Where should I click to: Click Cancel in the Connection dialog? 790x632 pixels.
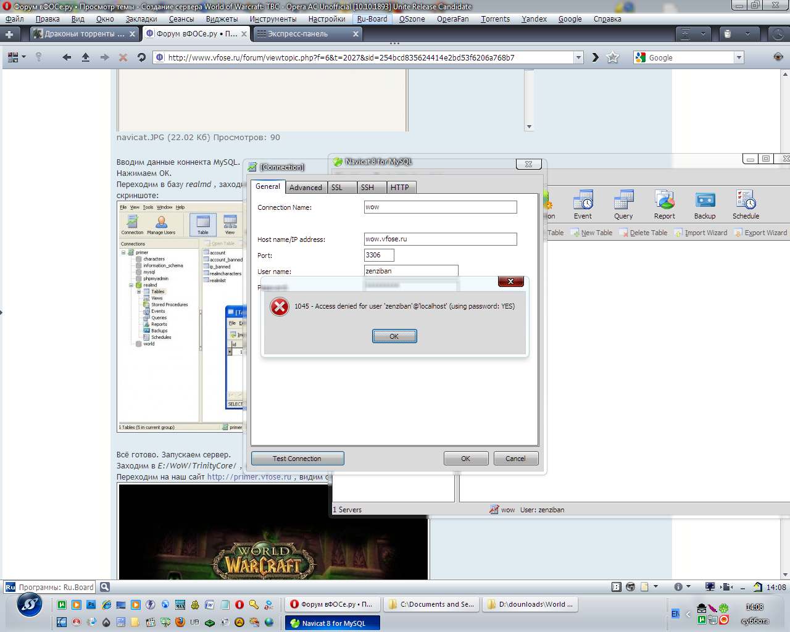point(515,459)
